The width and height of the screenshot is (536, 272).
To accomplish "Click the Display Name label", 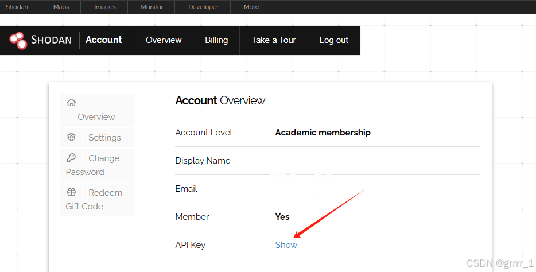I will click(203, 161).
